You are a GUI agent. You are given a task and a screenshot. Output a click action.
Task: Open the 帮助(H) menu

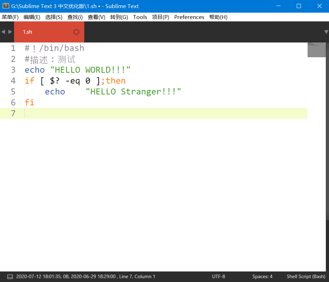[x=218, y=17]
